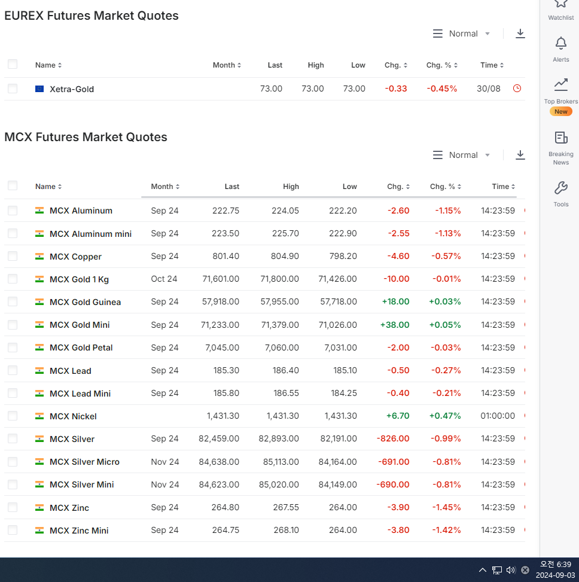The height and width of the screenshot is (582, 579).
Task: Check the MCX Gold 1 Kg row checkbox
Action: 13,279
